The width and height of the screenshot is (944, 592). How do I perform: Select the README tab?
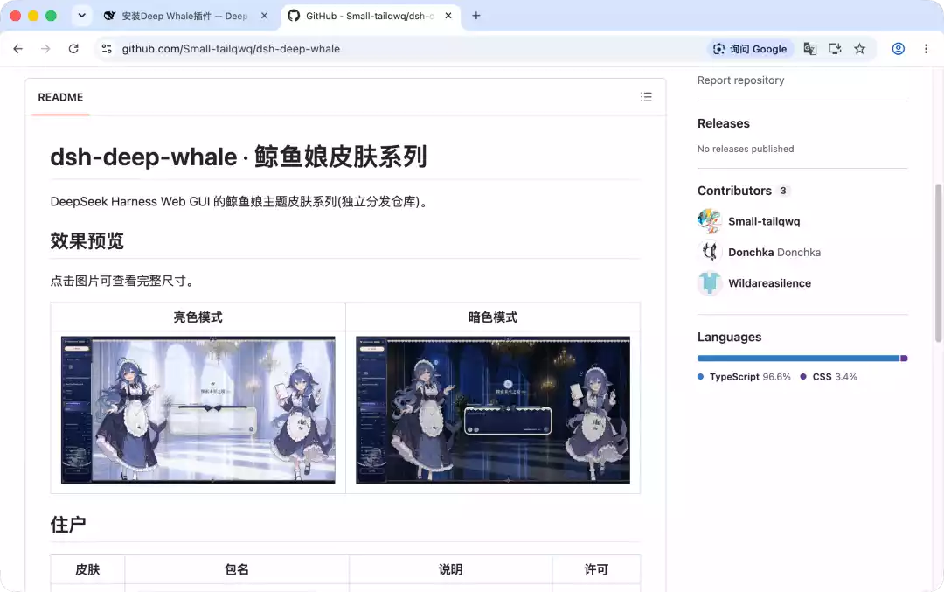[x=60, y=97]
